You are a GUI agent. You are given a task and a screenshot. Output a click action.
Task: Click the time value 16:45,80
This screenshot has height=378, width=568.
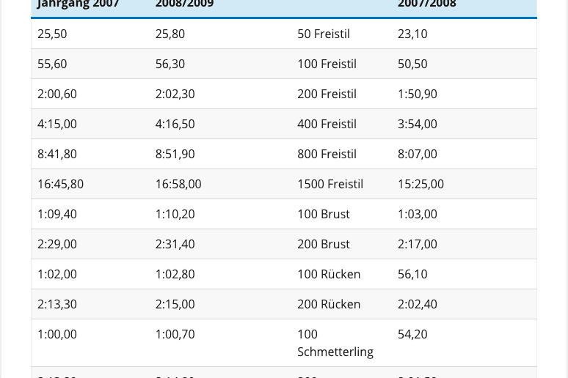(x=60, y=184)
